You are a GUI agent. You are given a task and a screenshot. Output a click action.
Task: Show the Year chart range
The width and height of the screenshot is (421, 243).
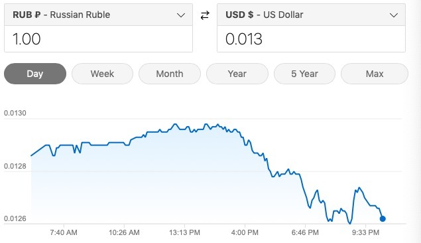(237, 74)
